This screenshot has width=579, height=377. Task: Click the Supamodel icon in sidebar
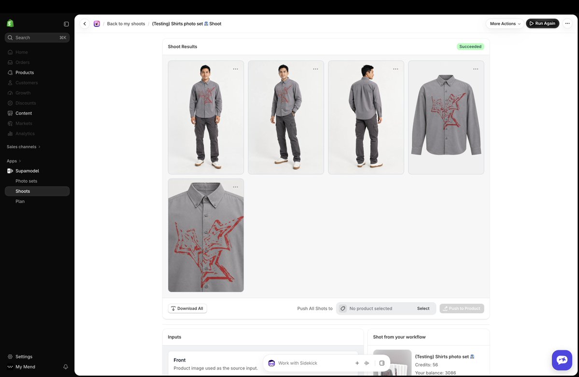click(x=10, y=171)
